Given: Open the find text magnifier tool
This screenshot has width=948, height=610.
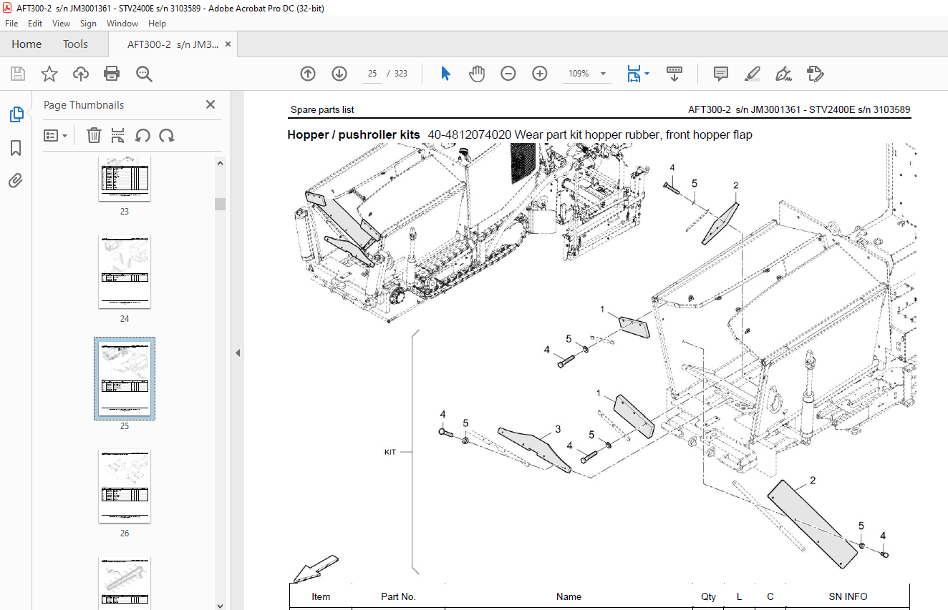Looking at the screenshot, I should [x=144, y=74].
